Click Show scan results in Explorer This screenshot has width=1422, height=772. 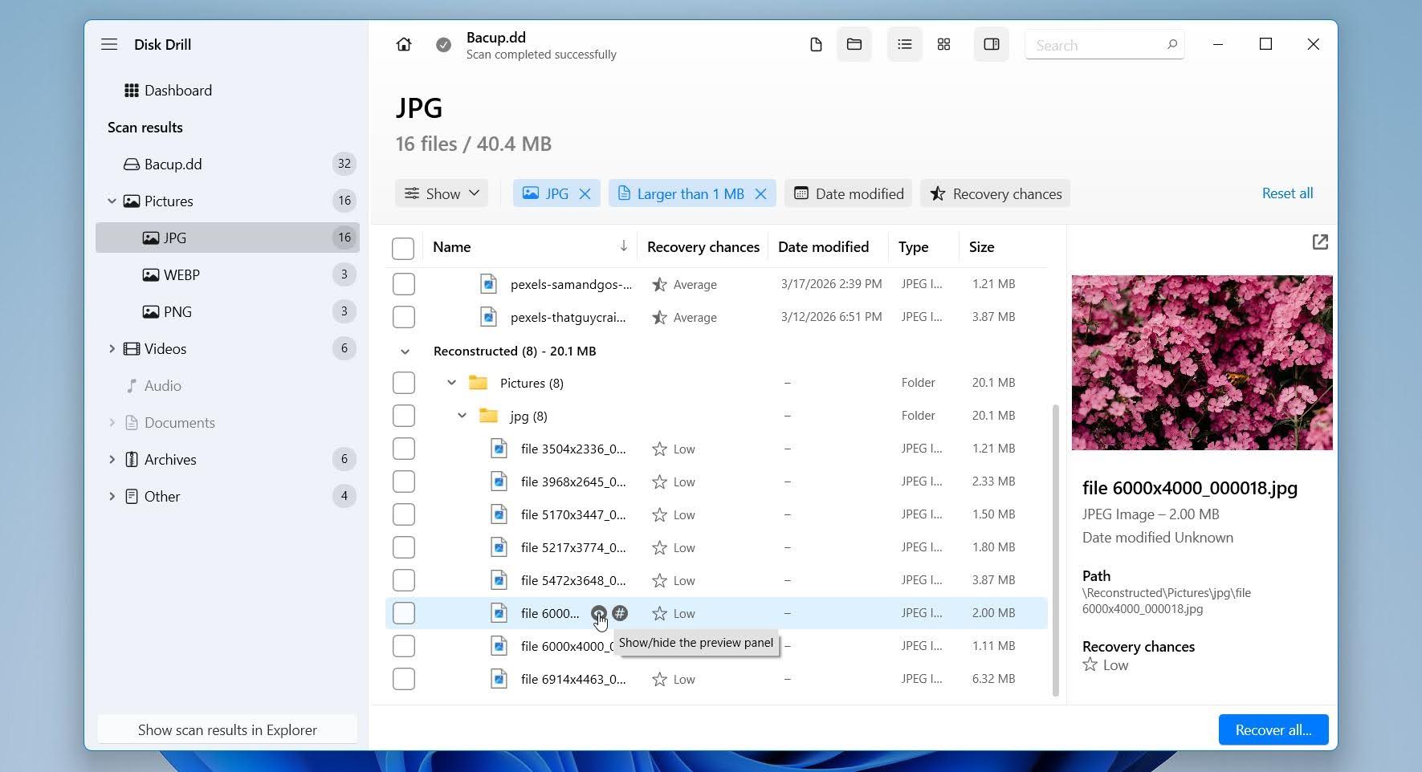point(227,729)
